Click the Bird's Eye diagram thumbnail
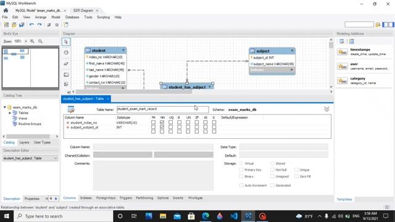This screenshot has width=395, height=222. click(x=30, y=68)
